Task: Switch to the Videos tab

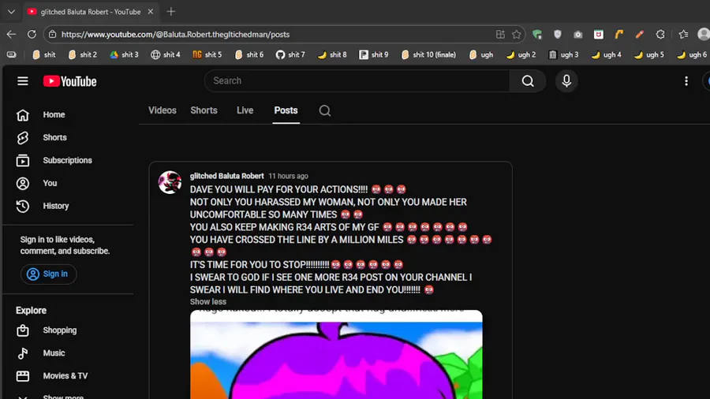Action: point(162,110)
